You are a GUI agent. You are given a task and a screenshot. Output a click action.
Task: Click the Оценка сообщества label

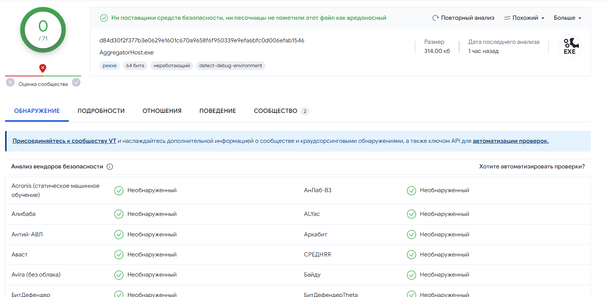click(x=43, y=84)
